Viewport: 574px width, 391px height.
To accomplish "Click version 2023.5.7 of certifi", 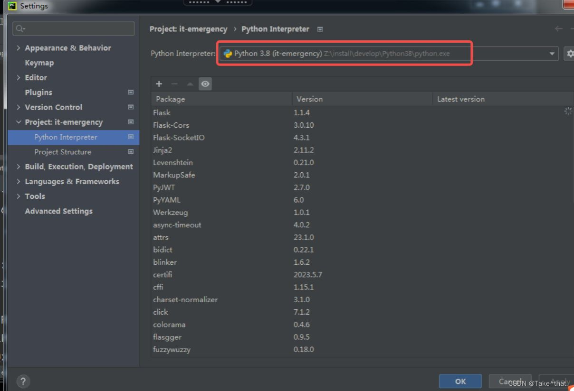I will coord(308,275).
